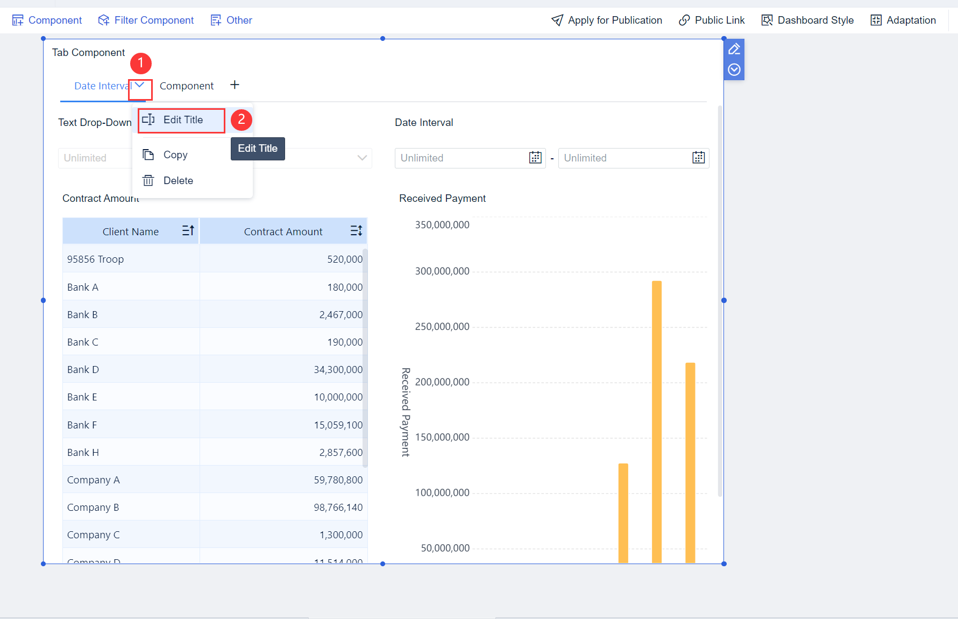Click the sort icon on Client Name column
Screen dimensions: 958x619
click(x=188, y=230)
